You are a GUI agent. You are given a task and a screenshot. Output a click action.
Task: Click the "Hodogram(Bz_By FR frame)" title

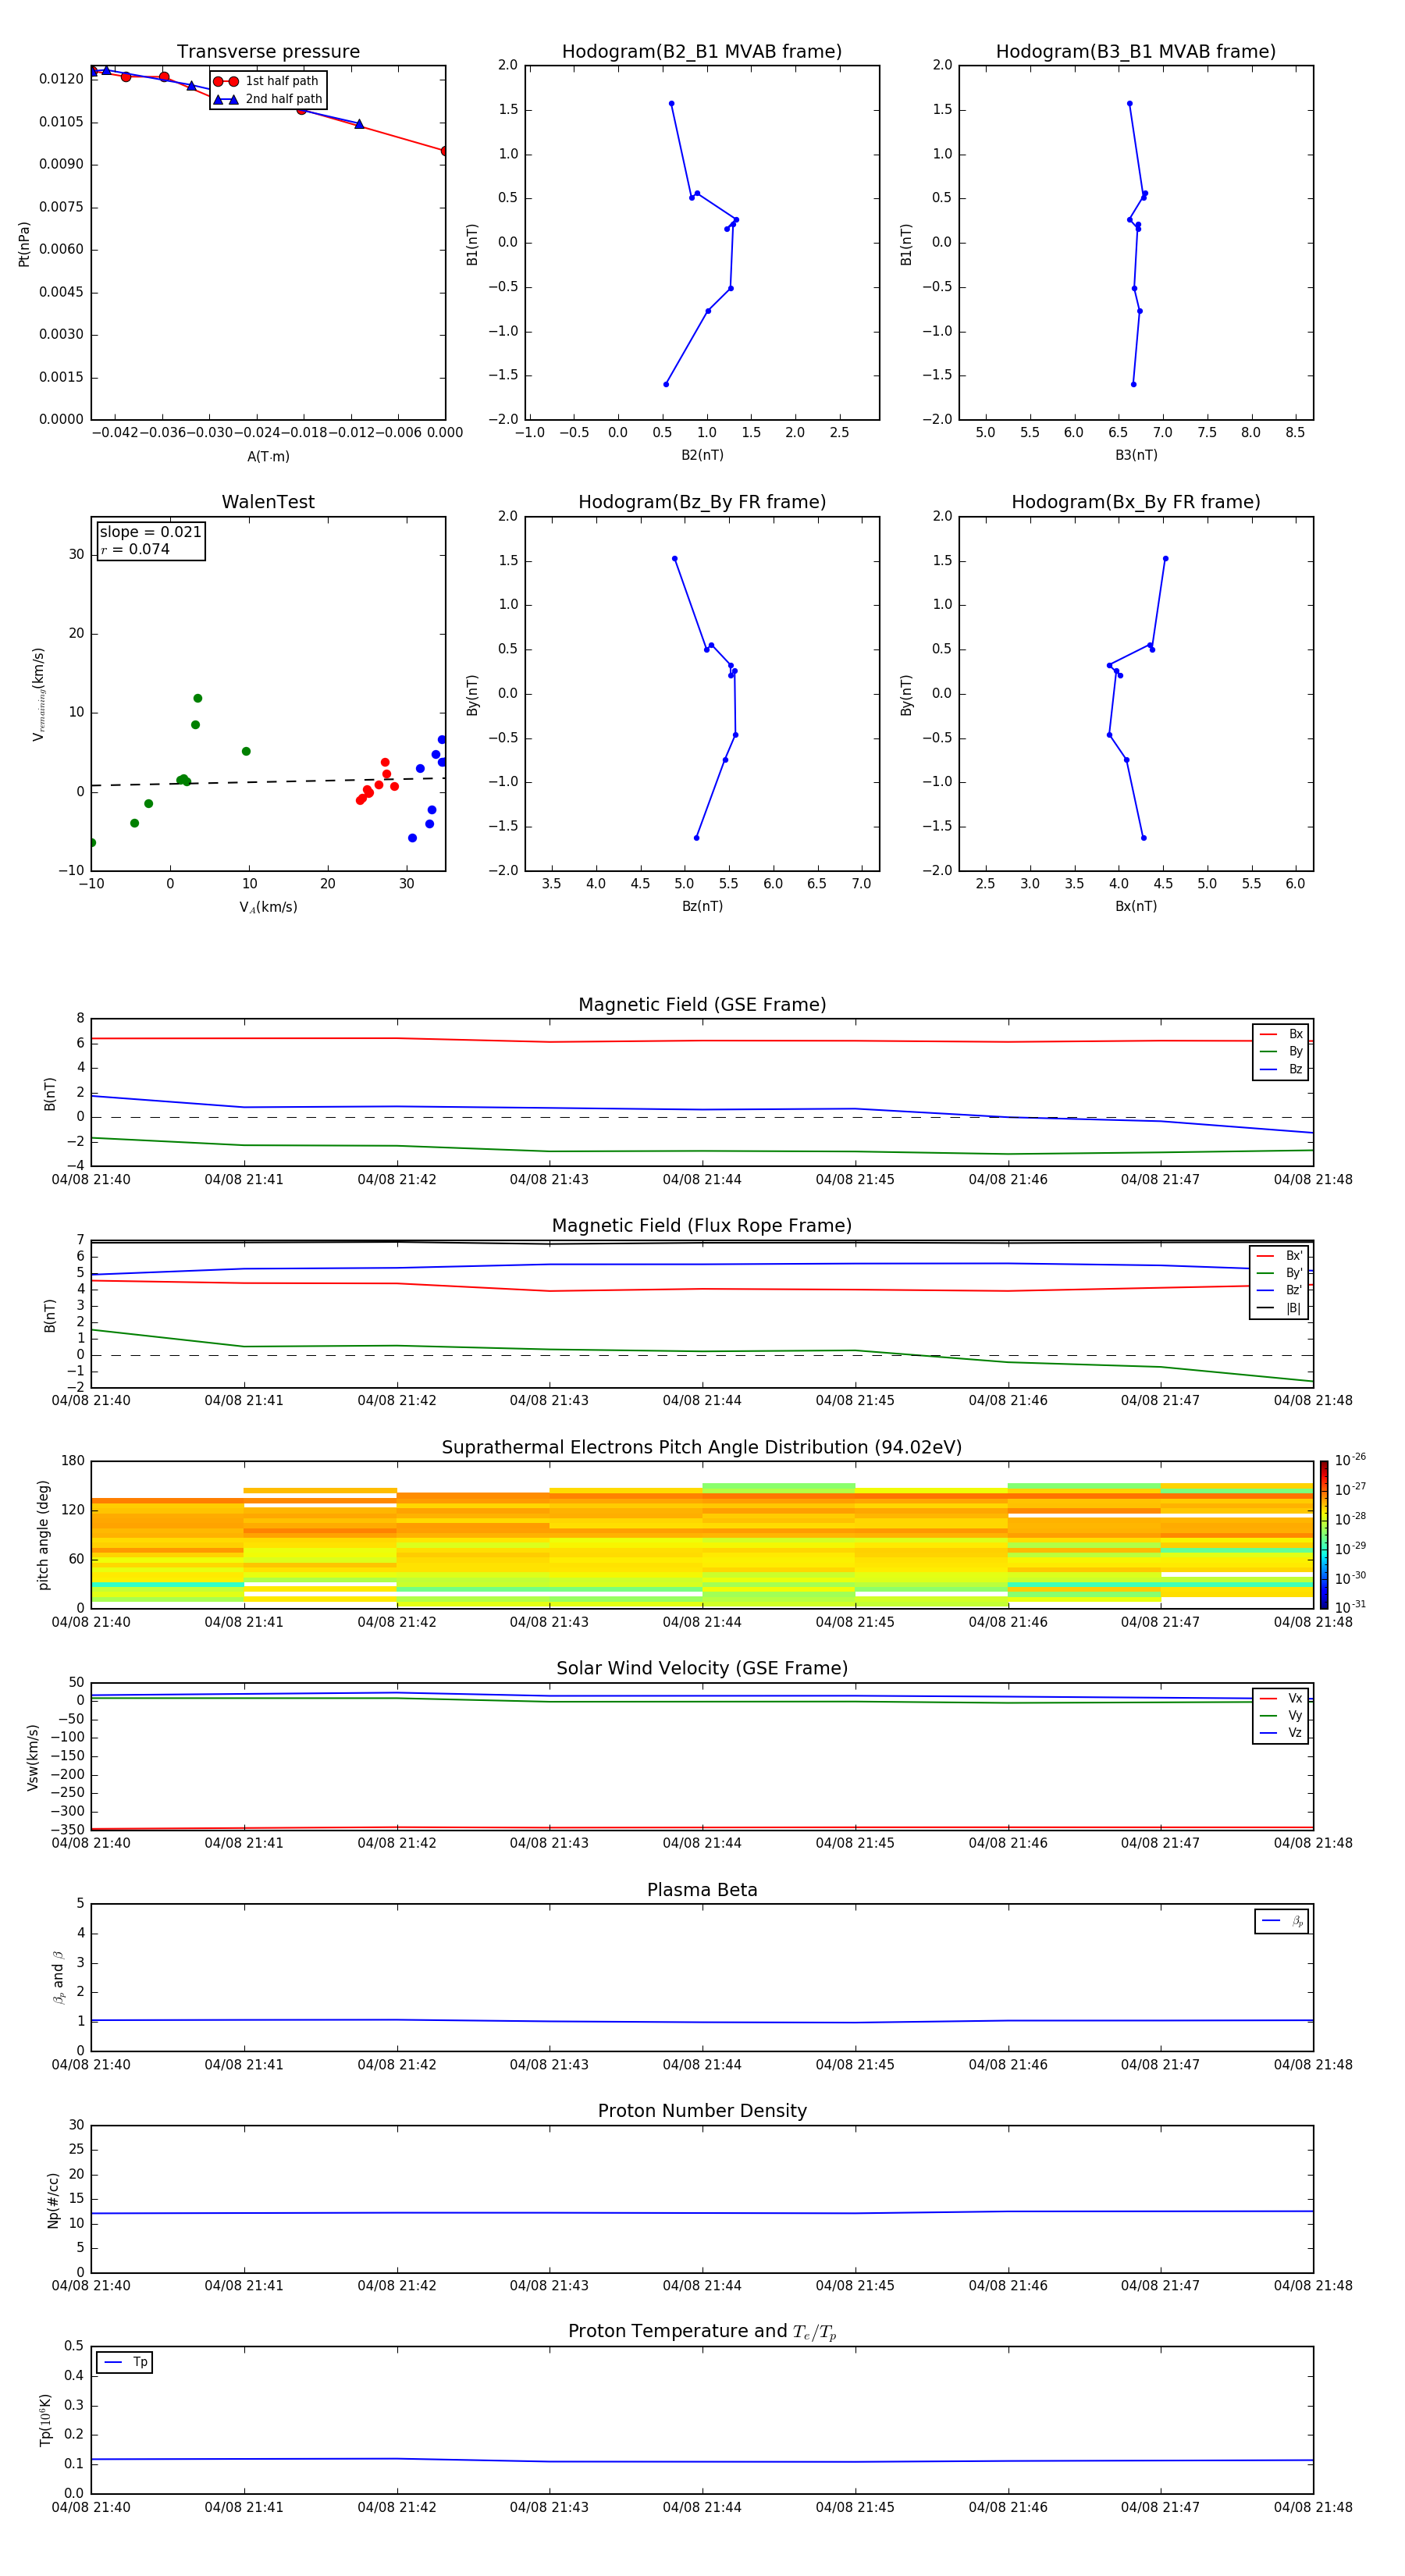pyautogui.click(x=702, y=502)
